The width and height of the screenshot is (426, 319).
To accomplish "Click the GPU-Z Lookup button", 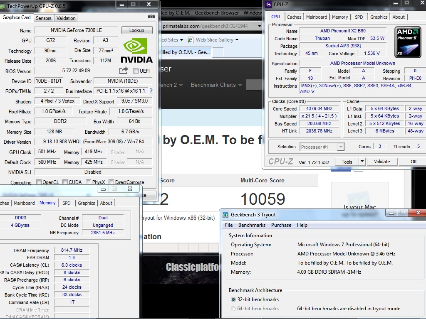I will tap(136, 30).
